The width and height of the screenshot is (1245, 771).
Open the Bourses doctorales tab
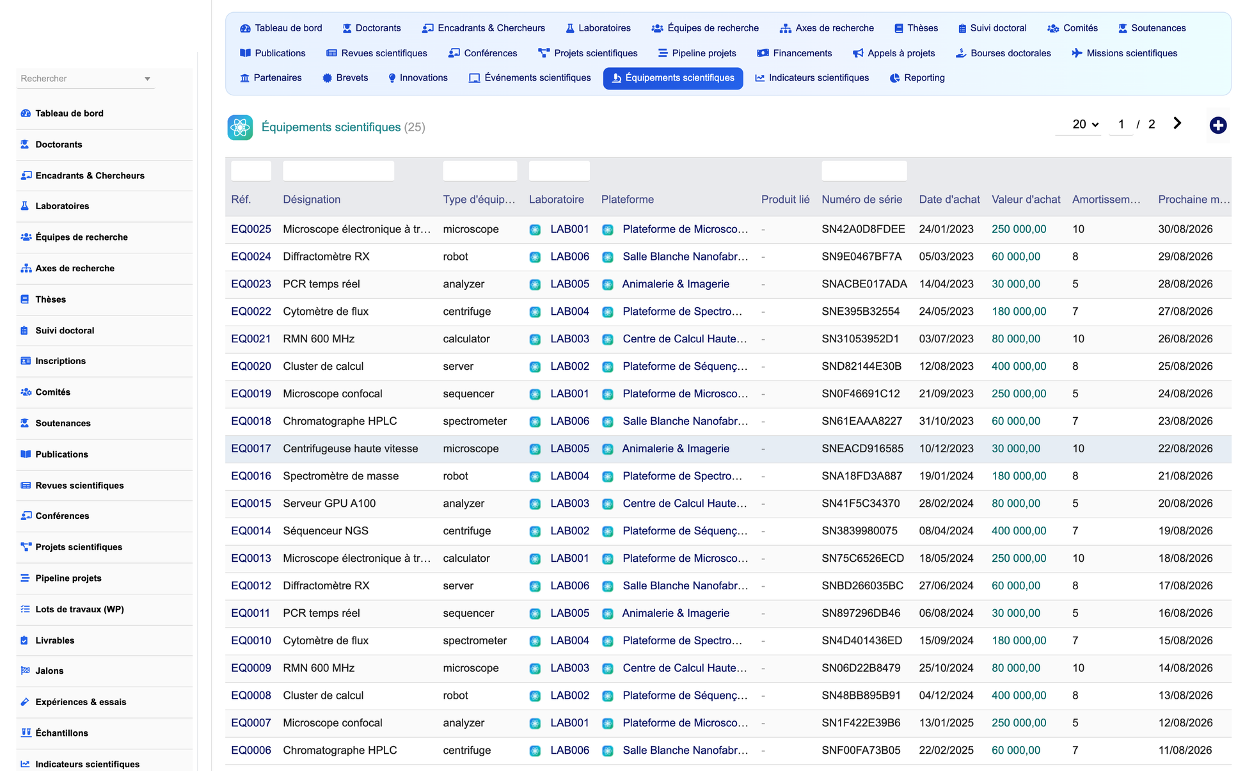[1003, 53]
